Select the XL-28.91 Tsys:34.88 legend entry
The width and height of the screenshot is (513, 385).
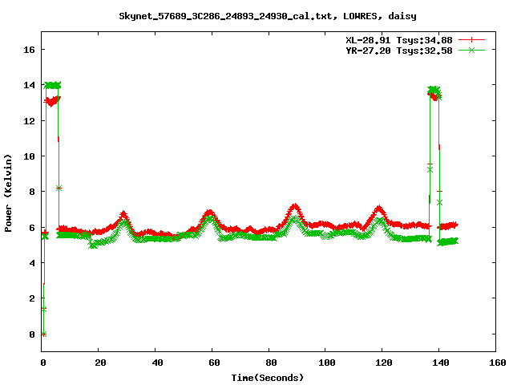399,40
